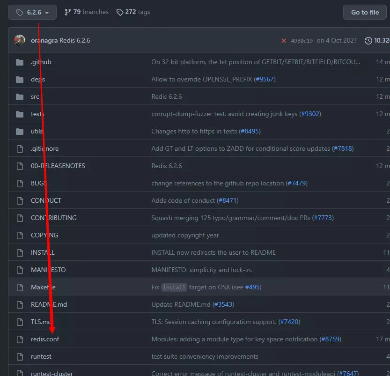Open the README.md file
The height and width of the screenshot is (376, 390).
pos(49,304)
